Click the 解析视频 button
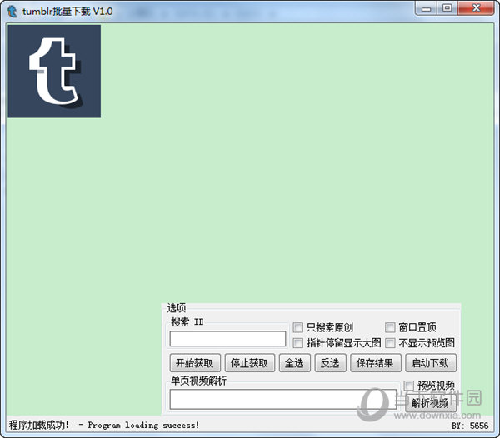500x438 pixels. point(431,403)
